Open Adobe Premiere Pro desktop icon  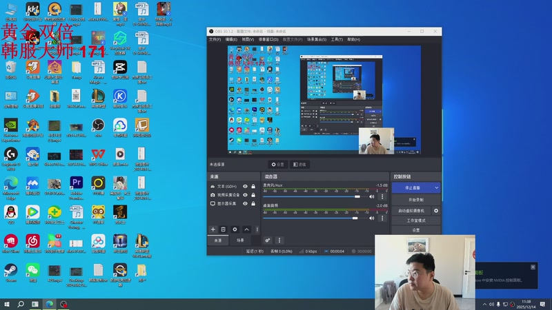click(77, 187)
